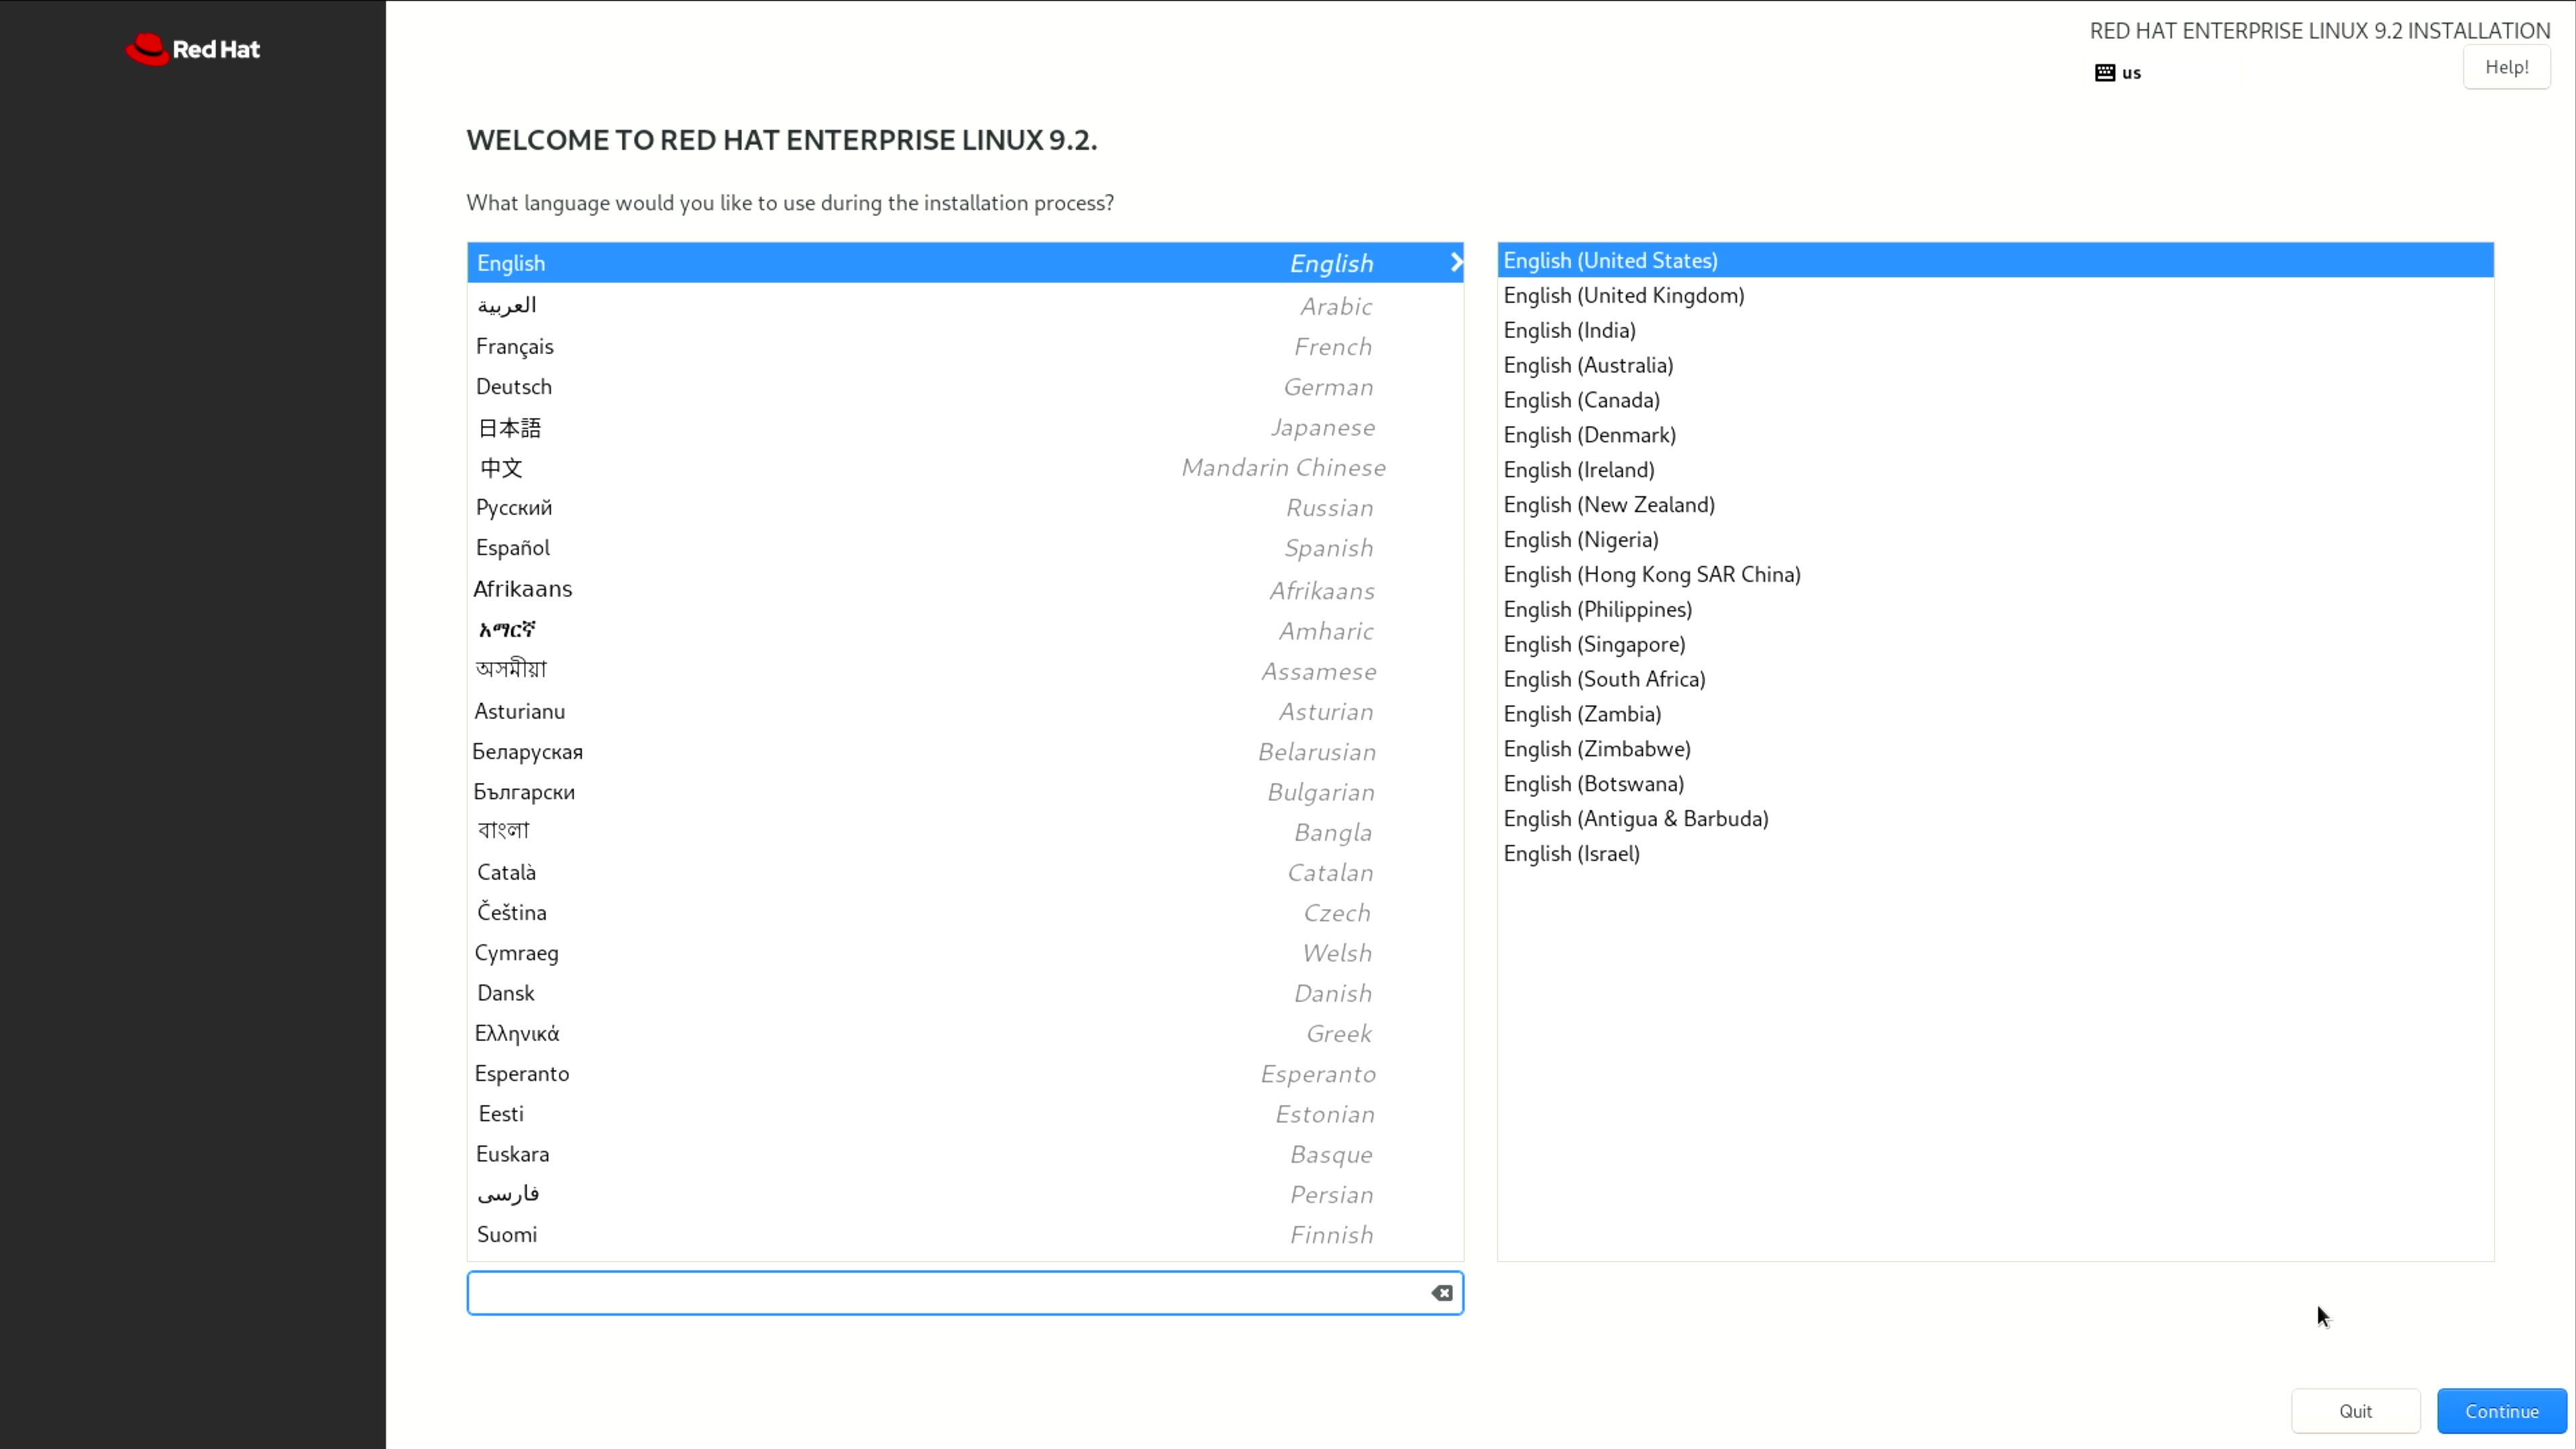2576x1449 pixels.
Task: Choose Persian language row
Action: [x=965, y=1194]
